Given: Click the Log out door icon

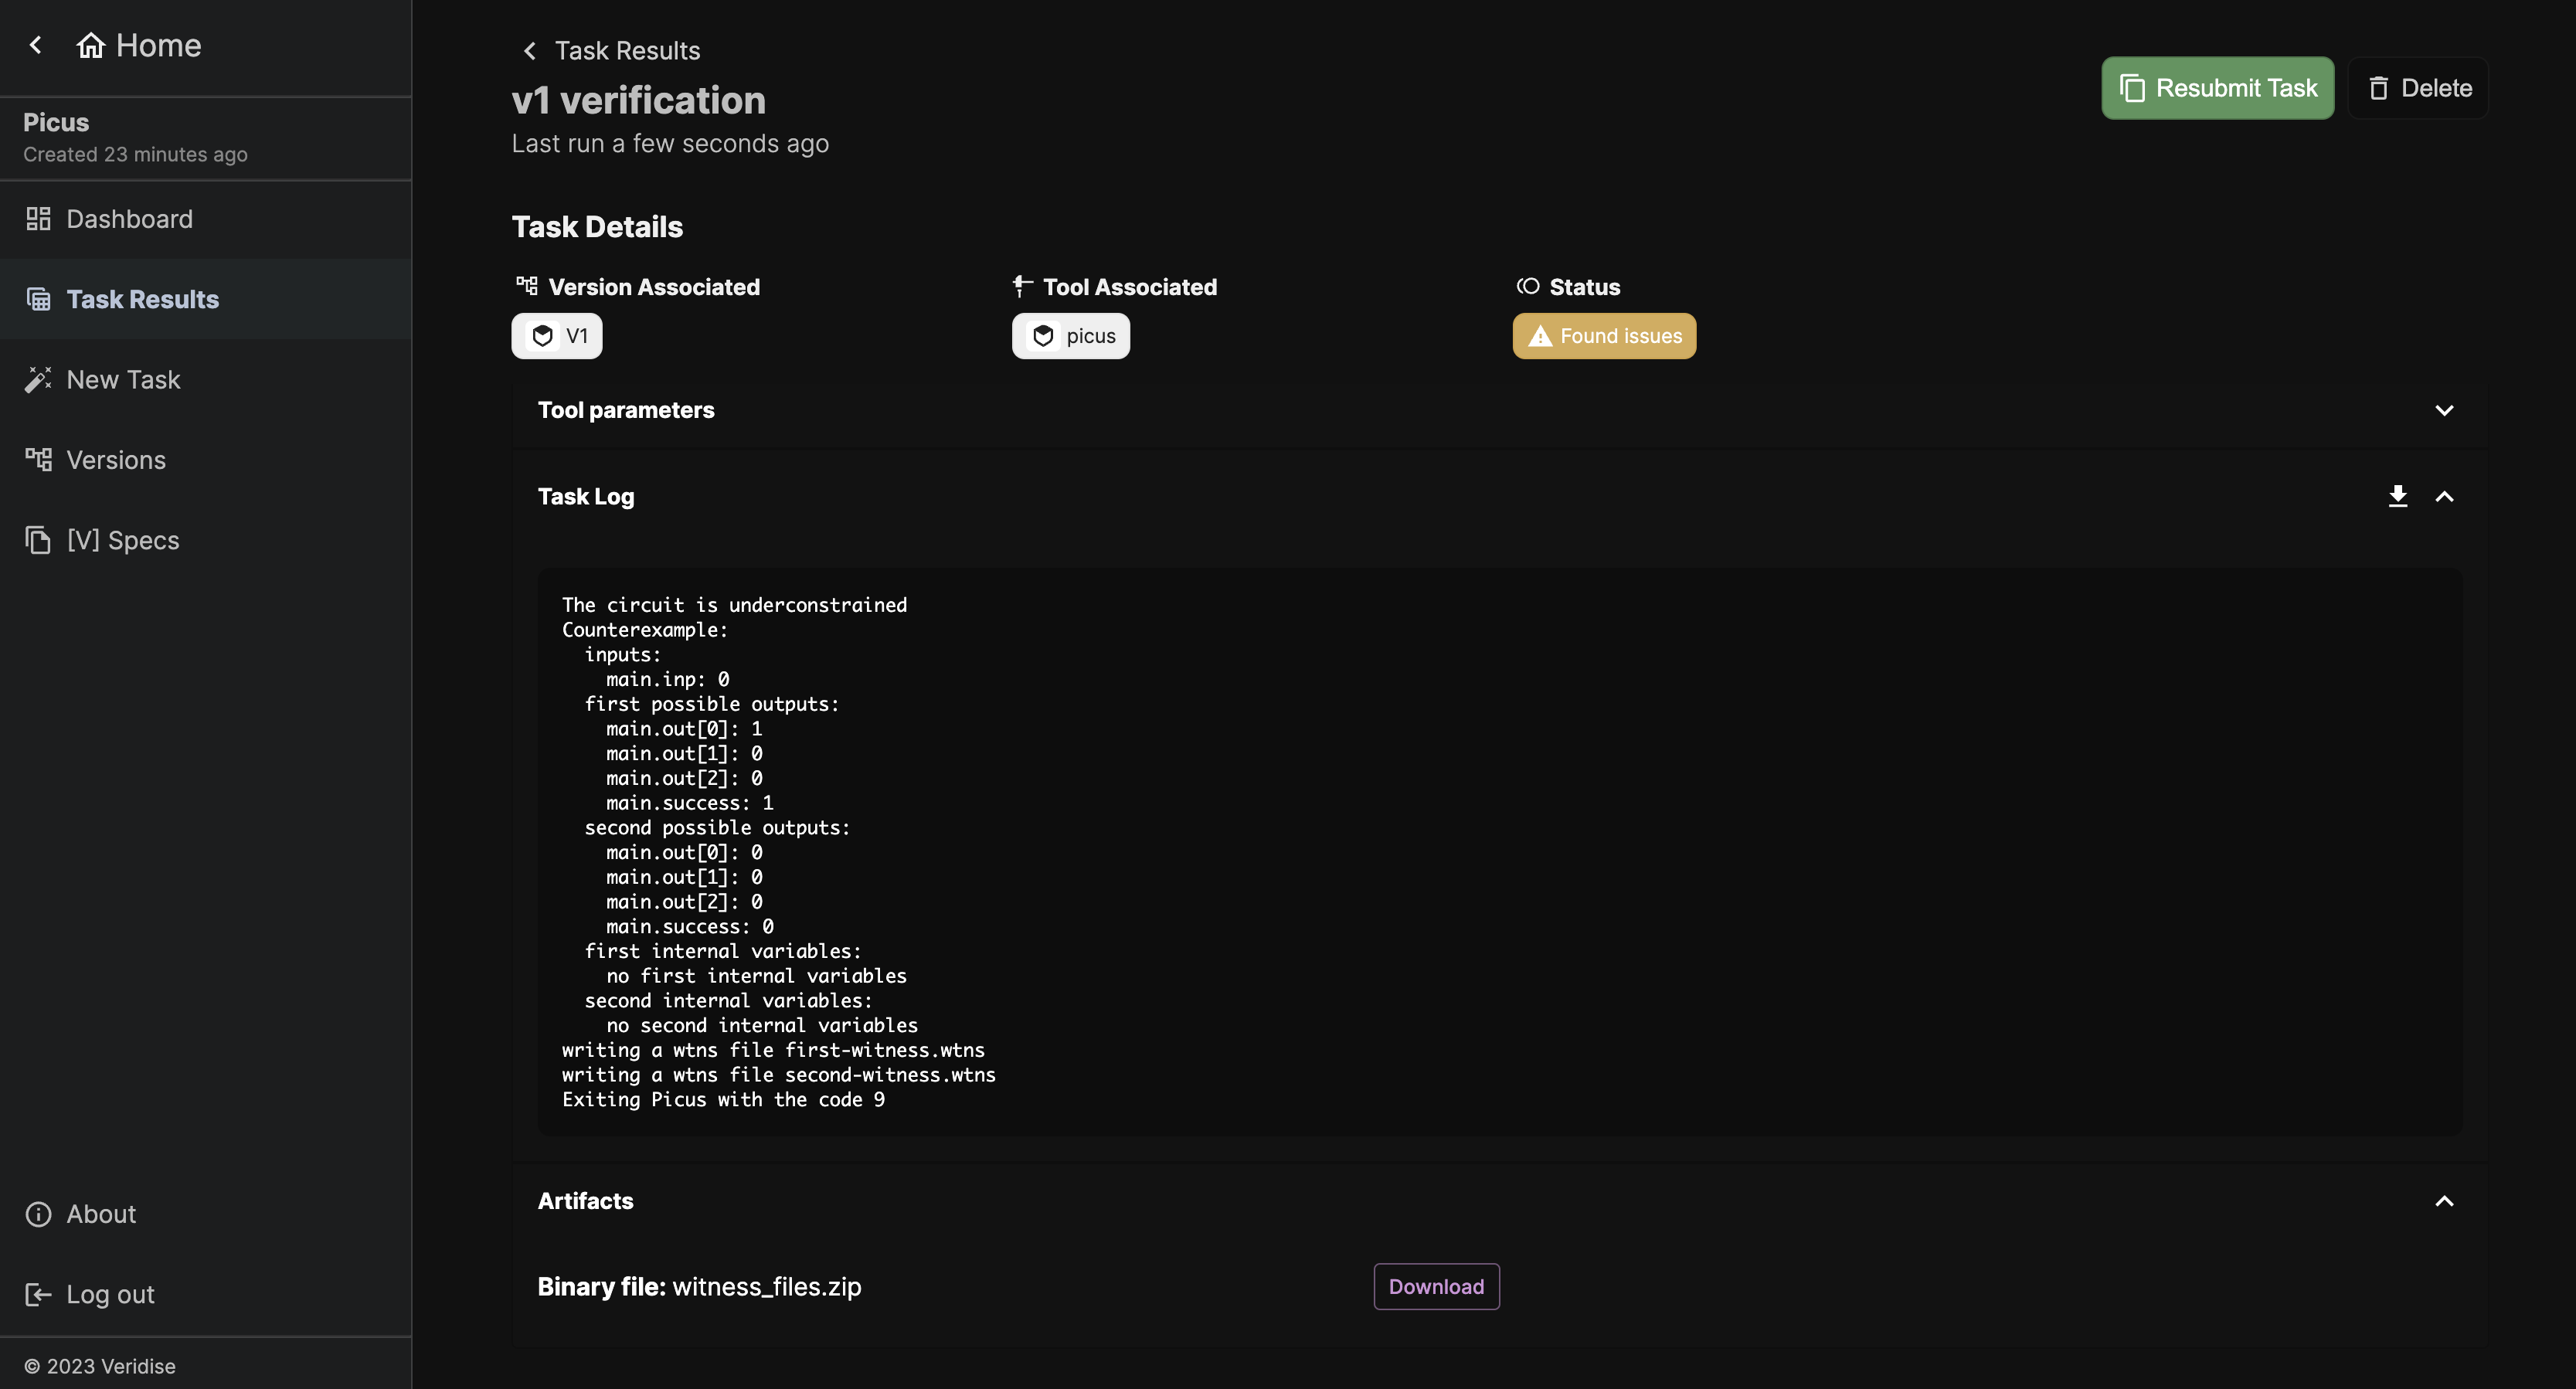Looking at the screenshot, I should 38,1294.
